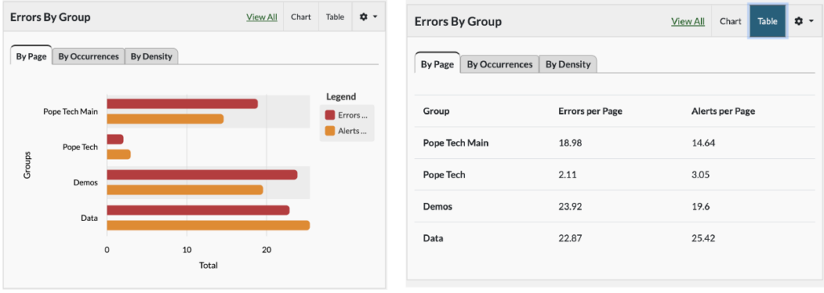The width and height of the screenshot is (824, 293).
Task: Click the red Demos errors bar
Action: point(202,175)
